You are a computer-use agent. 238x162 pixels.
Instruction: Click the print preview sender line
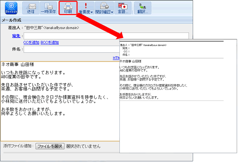point(143,45)
